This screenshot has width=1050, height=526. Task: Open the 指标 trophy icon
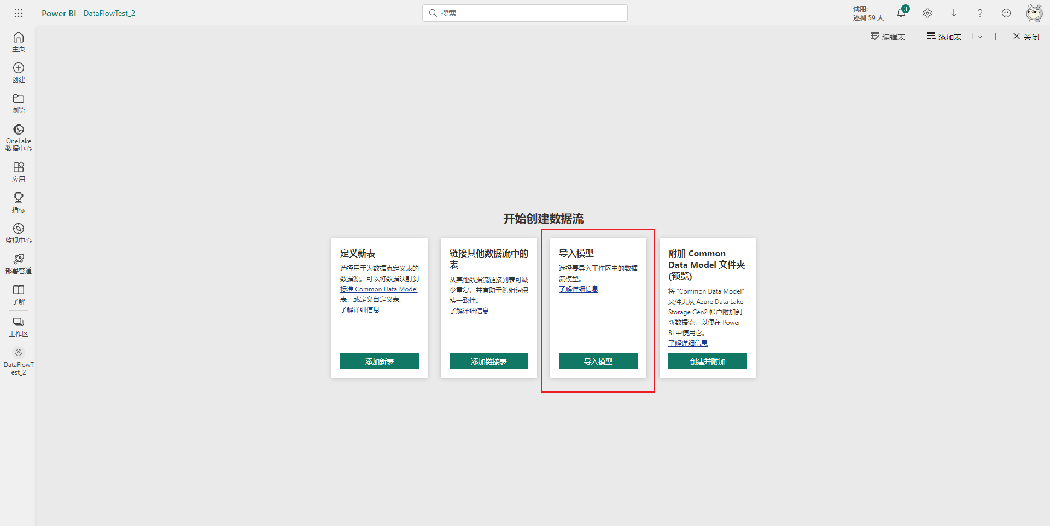click(x=19, y=202)
